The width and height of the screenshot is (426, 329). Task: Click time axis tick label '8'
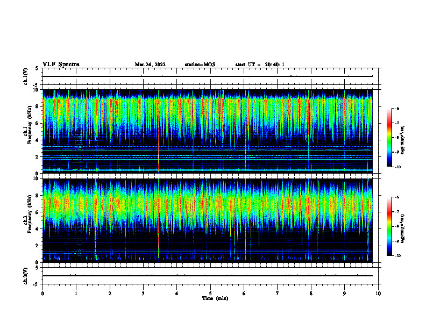pos(311,294)
